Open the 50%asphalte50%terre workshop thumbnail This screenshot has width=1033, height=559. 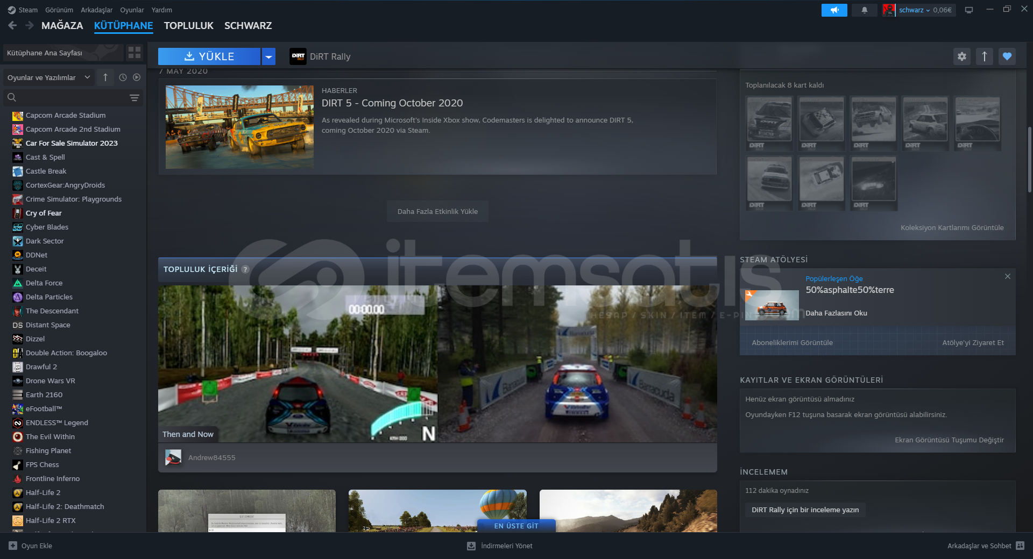(772, 305)
